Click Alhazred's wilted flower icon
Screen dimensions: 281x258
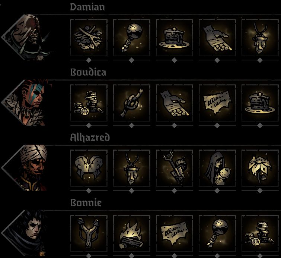pos(260,168)
